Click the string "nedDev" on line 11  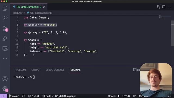click(48, 44)
